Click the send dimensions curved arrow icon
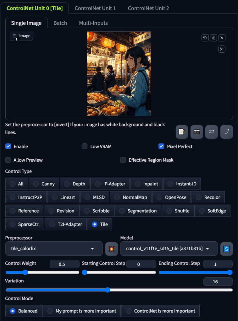Viewport: 238px width, 321px height. click(226, 132)
